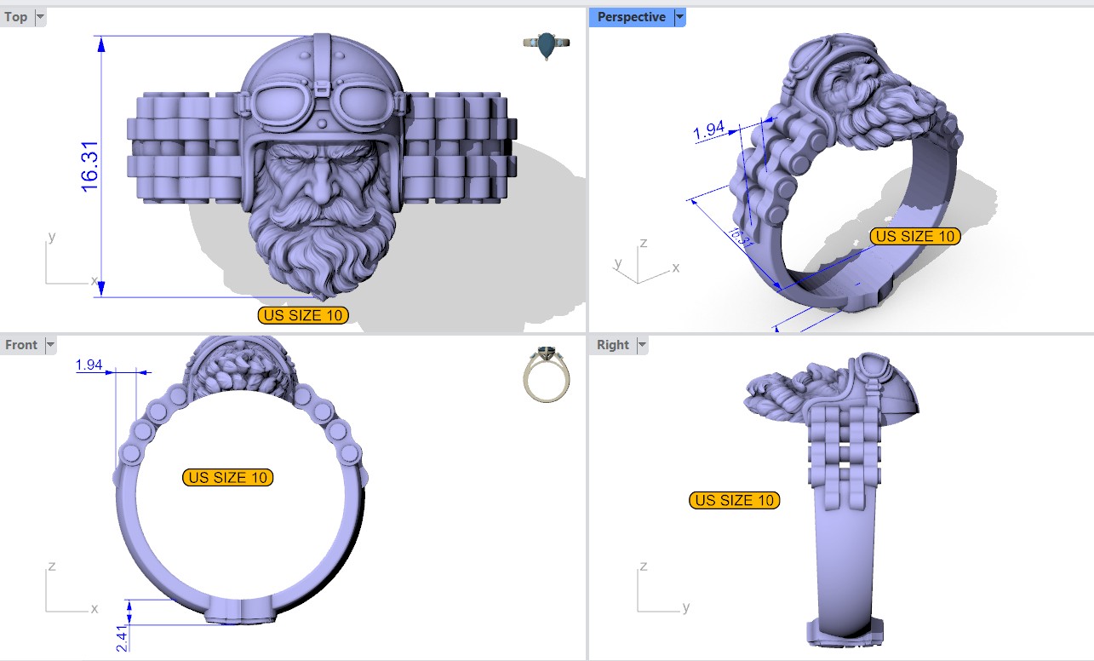1094x661 pixels.
Task: Click the US SIZE 10 tag in Front viewport
Action: tap(228, 478)
